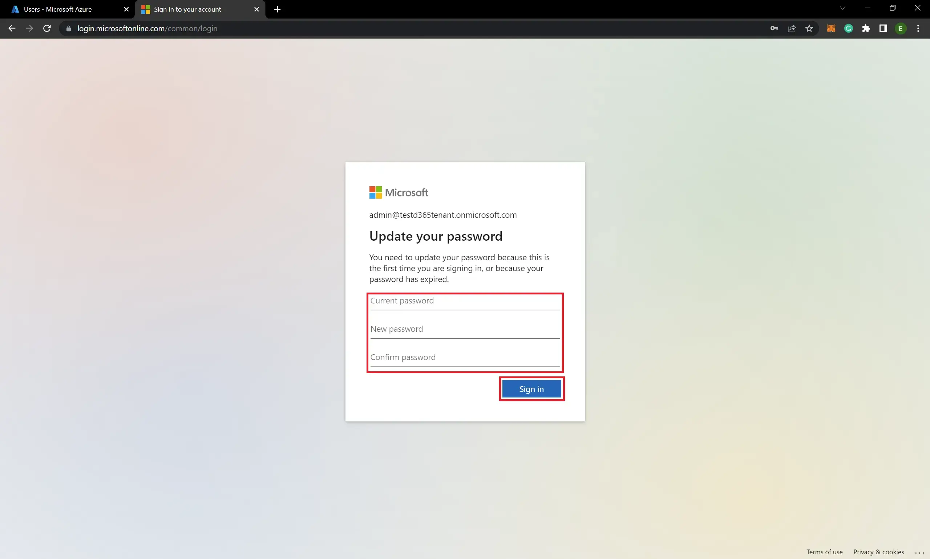Open the MetaMask fox extension
The height and width of the screenshot is (559, 930).
pos(831,29)
